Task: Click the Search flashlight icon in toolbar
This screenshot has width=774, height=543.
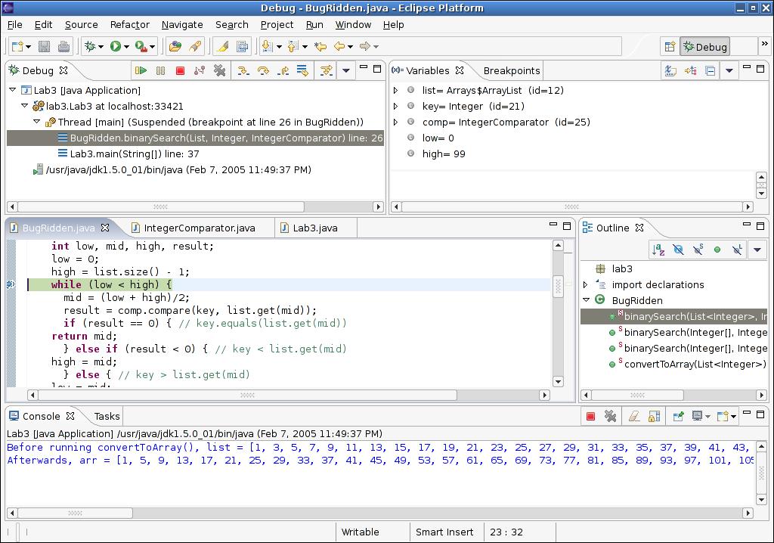Action: pyautogui.click(x=195, y=46)
